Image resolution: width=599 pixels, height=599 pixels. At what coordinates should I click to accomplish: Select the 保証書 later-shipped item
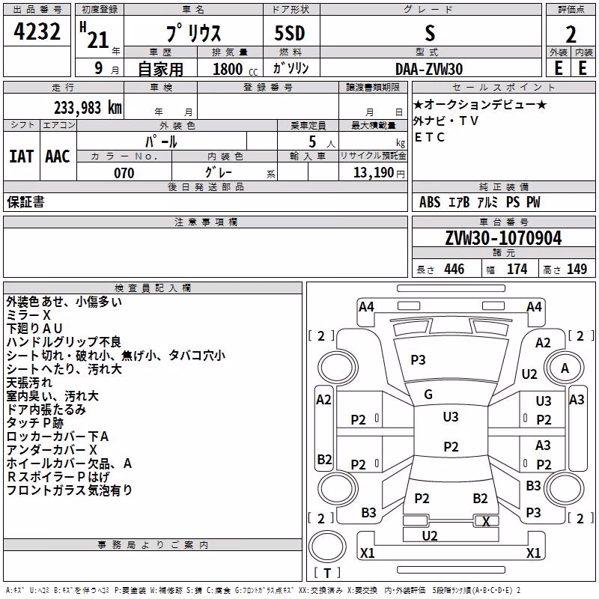[x=25, y=202]
